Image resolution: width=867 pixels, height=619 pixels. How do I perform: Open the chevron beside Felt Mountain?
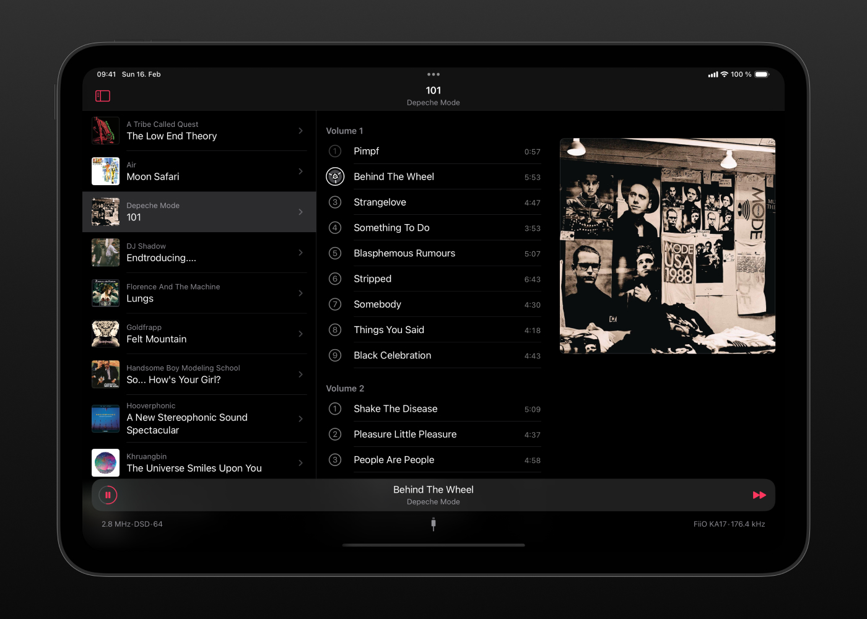point(301,334)
